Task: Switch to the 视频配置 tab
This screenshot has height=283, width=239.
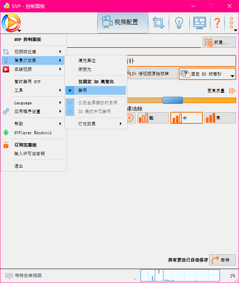Action: click(123, 23)
